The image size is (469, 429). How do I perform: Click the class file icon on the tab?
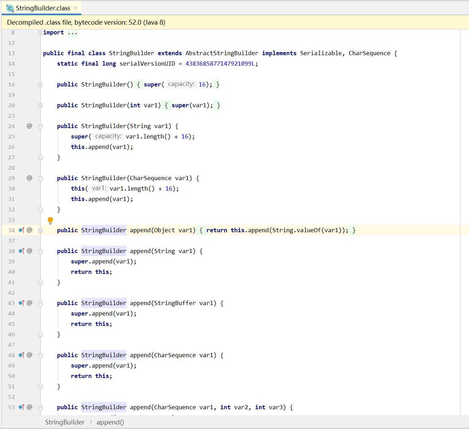[10, 8]
